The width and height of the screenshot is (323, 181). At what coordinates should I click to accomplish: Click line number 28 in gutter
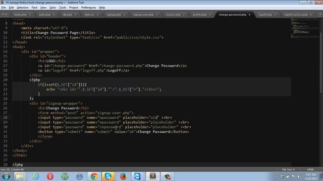coord(5,118)
